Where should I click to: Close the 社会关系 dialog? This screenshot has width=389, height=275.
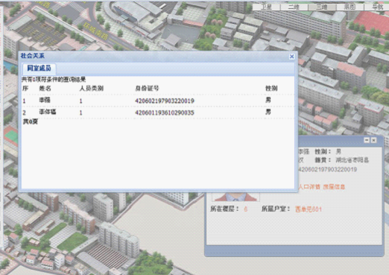click(x=291, y=57)
